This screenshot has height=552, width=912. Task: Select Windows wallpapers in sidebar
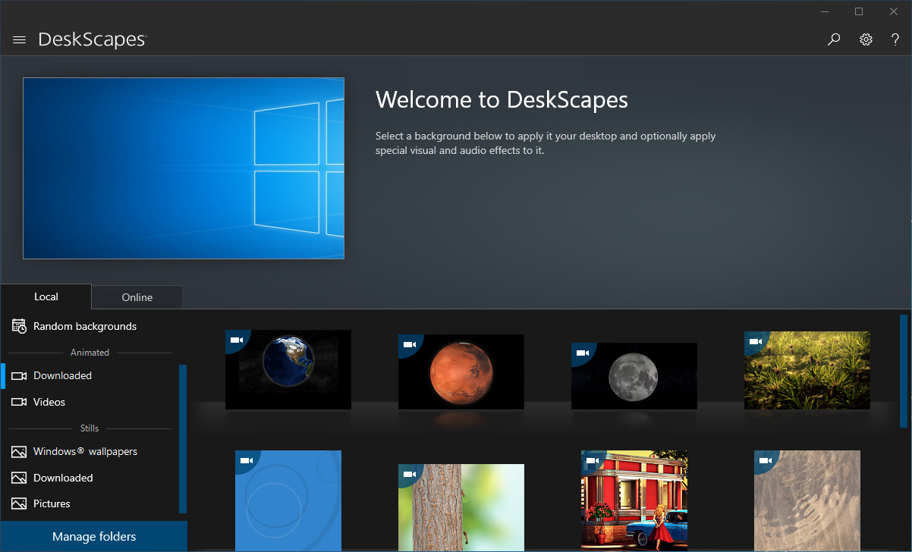tap(85, 451)
